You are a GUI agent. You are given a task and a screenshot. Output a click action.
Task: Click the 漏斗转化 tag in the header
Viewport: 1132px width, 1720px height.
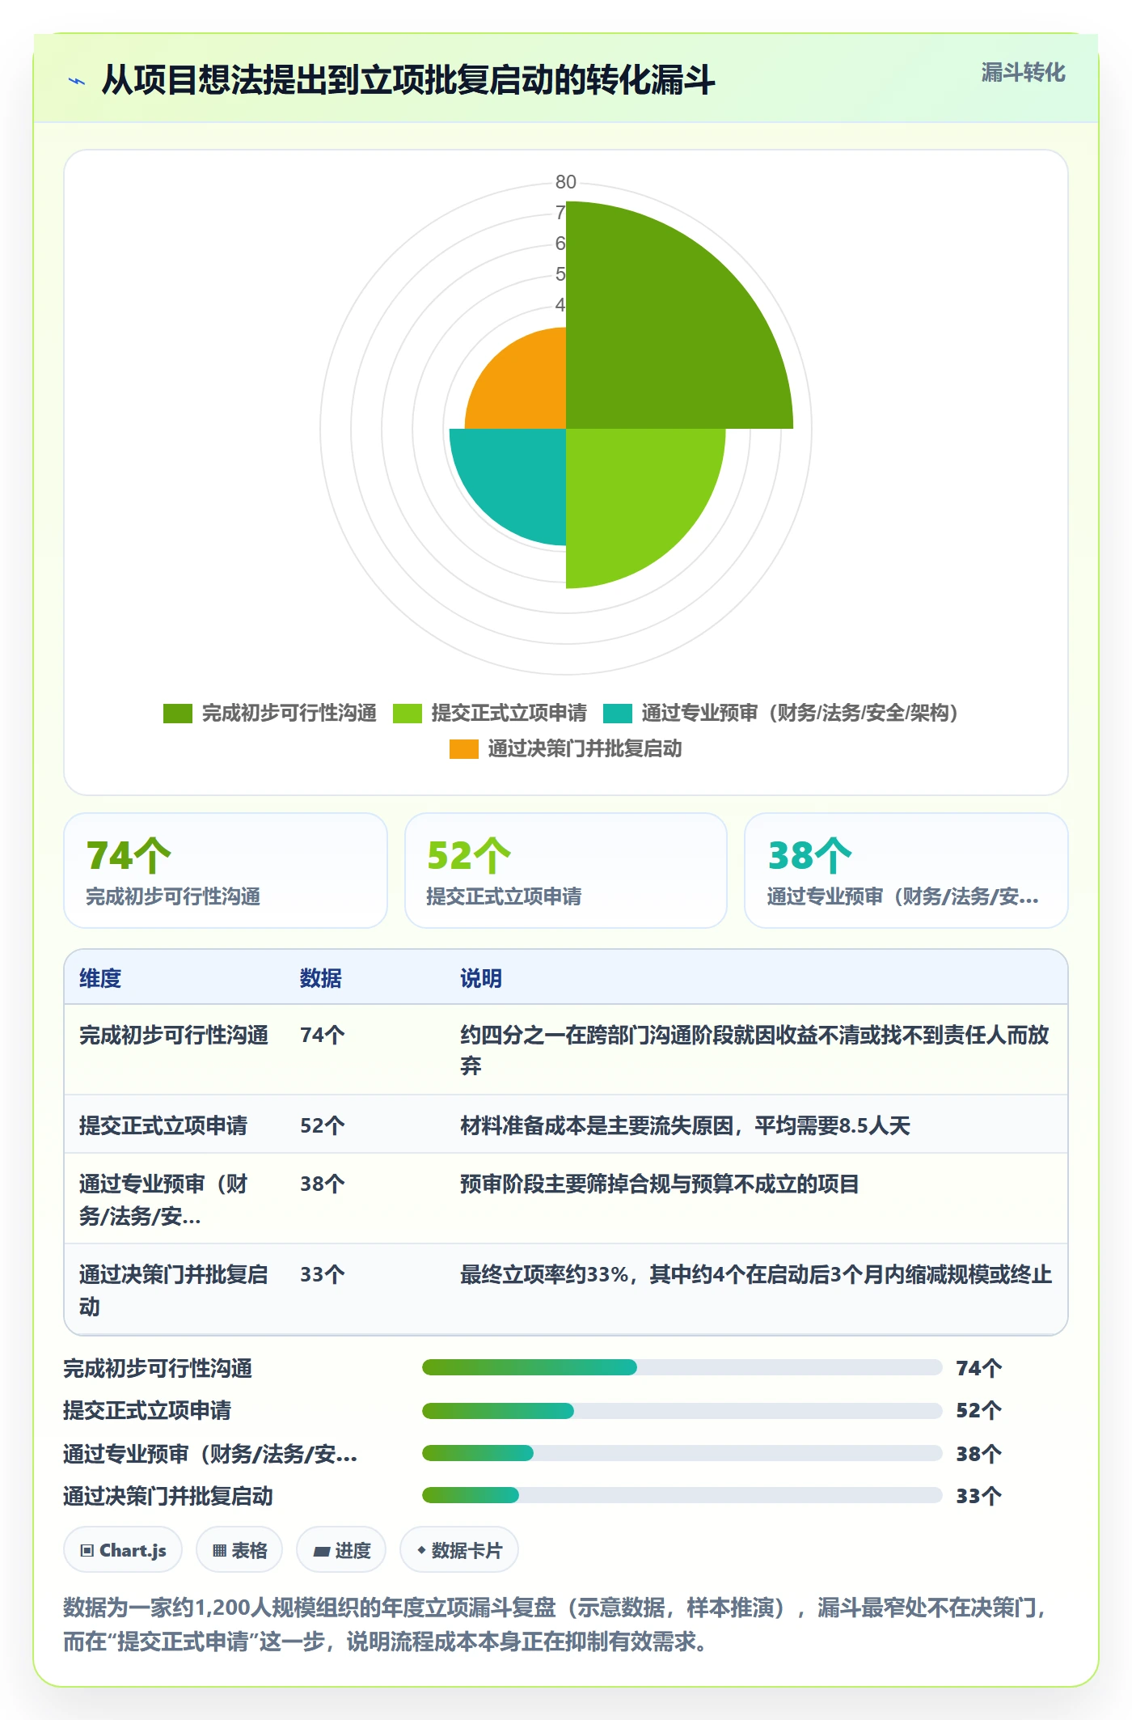(x=1023, y=73)
